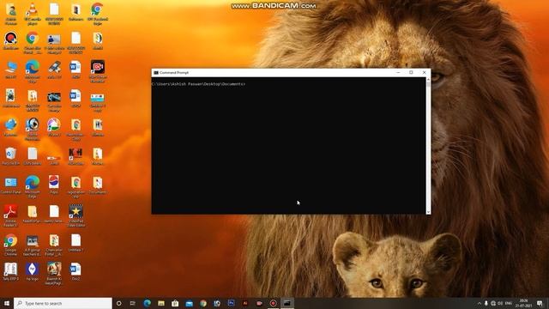Open the Bandicam desktop shortcut
The image size is (549, 309).
click(x=11, y=40)
